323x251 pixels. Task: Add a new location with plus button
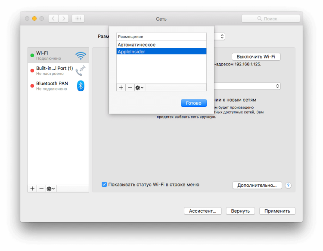tap(121, 87)
